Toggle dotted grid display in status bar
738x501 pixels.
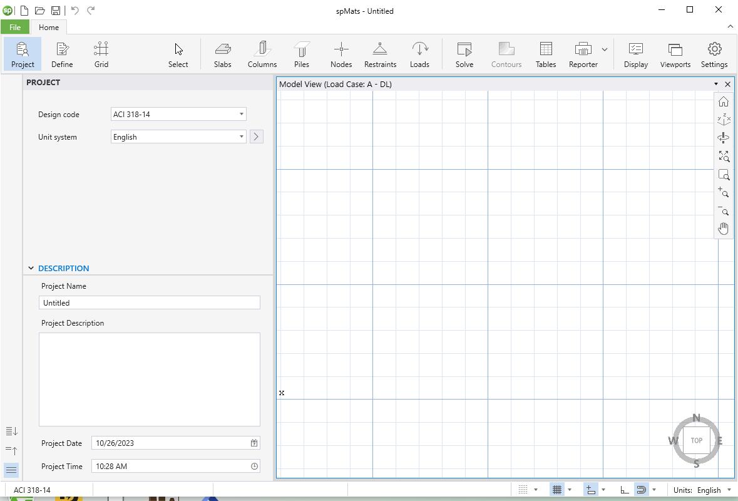click(x=523, y=490)
